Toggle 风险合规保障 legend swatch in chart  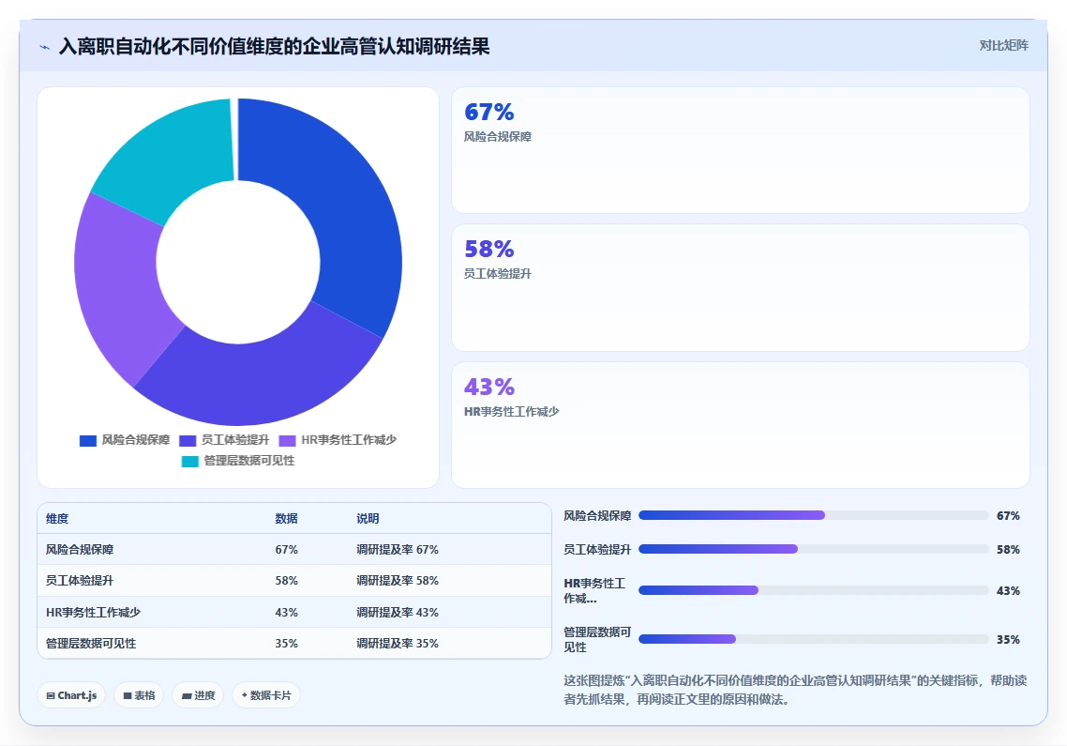(x=88, y=441)
